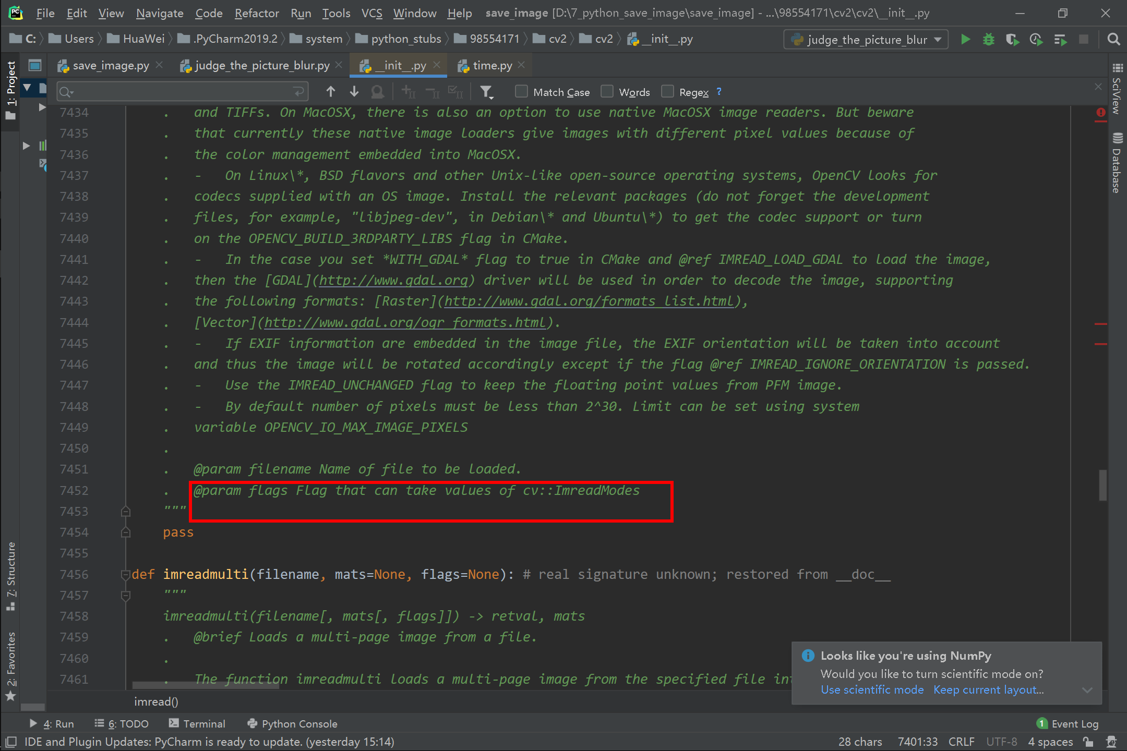This screenshot has height=751, width=1127.
Task: Run the judge_the_picture_blur configuration
Action: coord(965,40)
